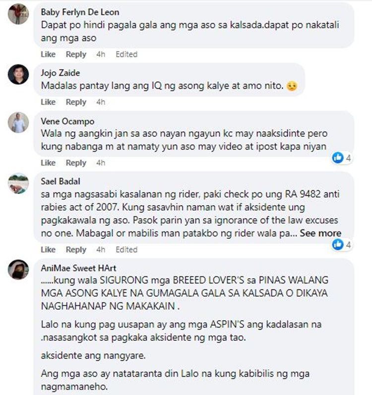372x395 pixels.
Task: Reply to Baby Ferlyn De Leon's comment
Action: 76,55
